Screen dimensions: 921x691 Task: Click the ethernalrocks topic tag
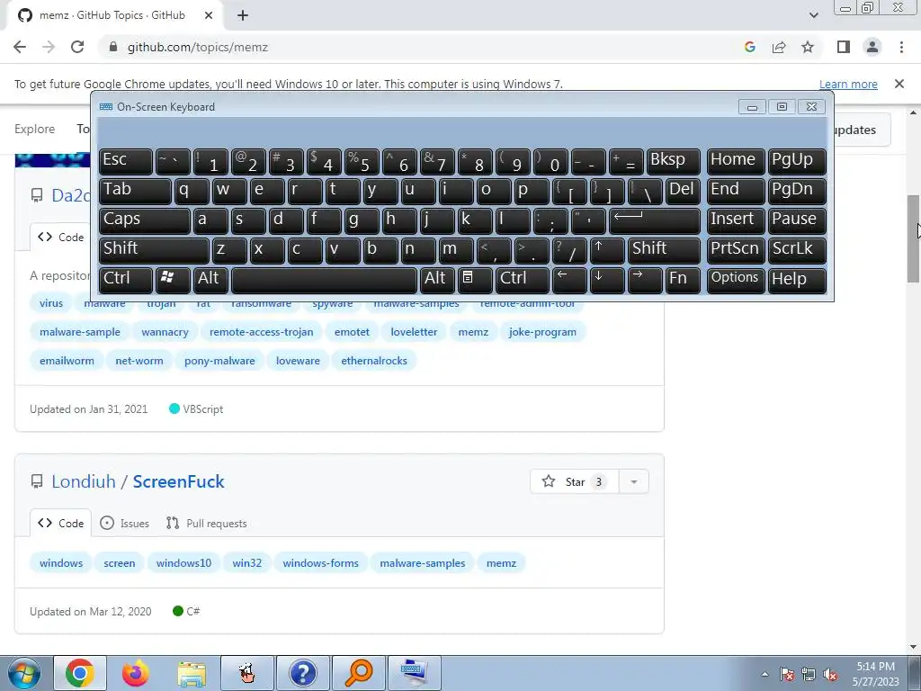click(x=374, y=361)
